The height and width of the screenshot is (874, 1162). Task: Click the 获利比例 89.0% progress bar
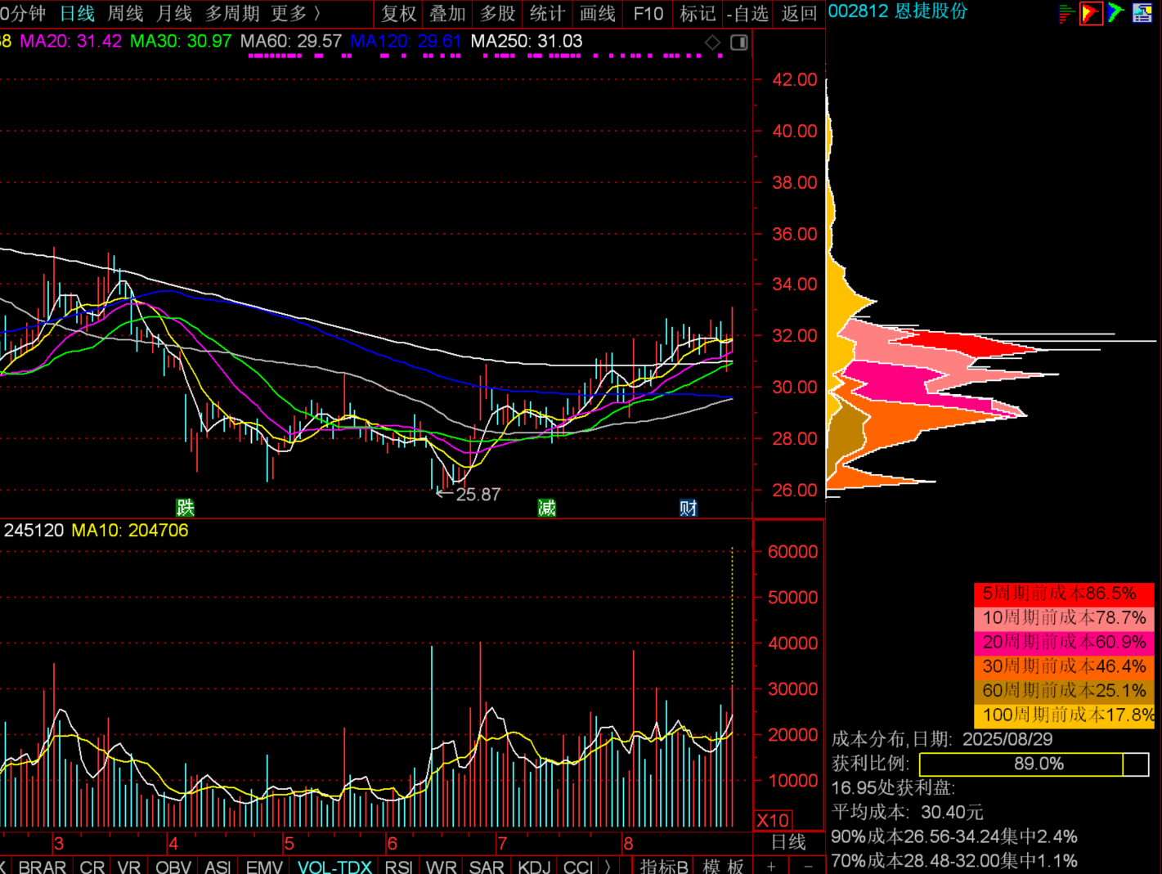(1034, 764)
